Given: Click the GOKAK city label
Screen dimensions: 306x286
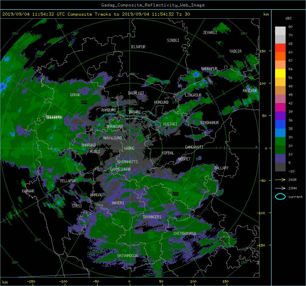Looking at the screenshot, I should (x=75, y=95).
